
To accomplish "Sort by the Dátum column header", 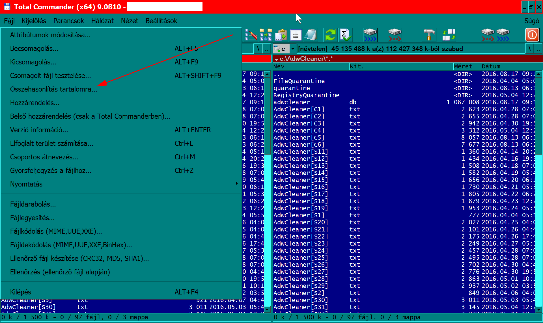I will point(511,66).
